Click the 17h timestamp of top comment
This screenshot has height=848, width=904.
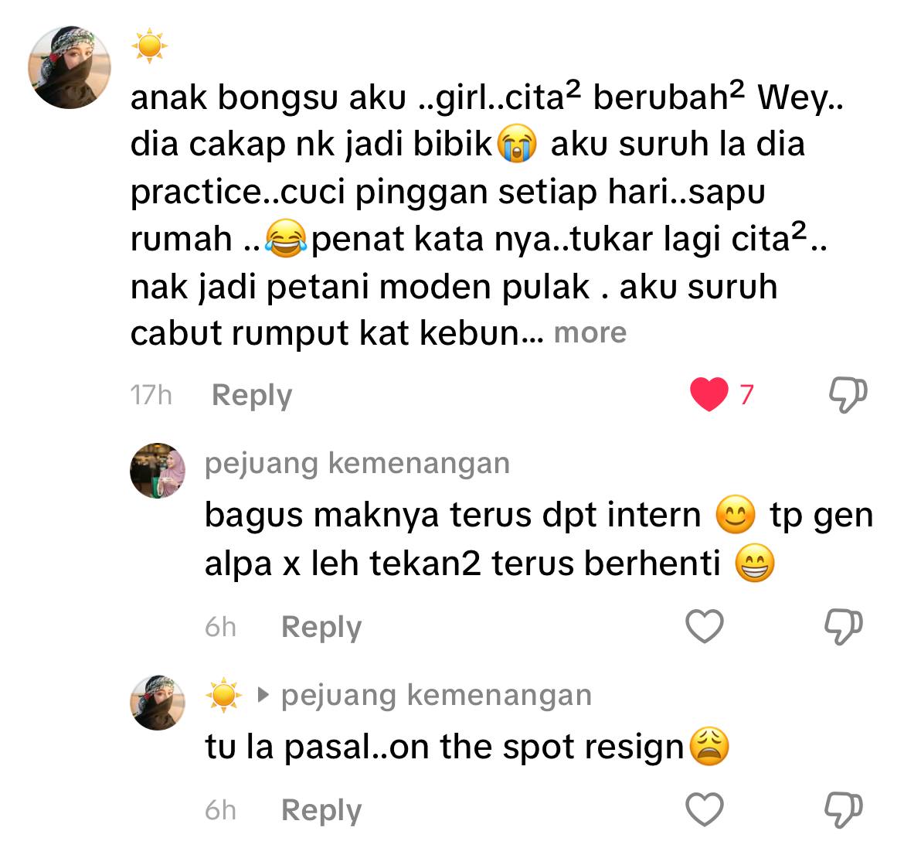click(x=151, y=396)
